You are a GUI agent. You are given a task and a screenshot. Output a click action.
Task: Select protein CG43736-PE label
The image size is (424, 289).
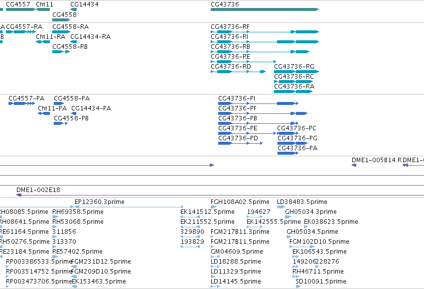(238, 128)
